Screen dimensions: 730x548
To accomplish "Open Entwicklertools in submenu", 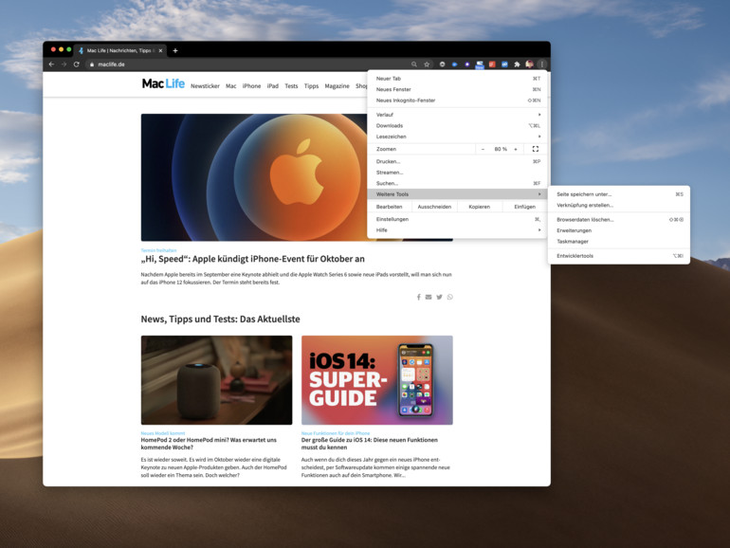I will tap(619, 256).
